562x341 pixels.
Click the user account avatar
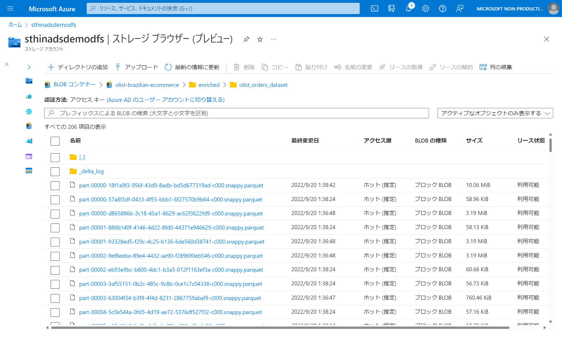[x=553, y=8]
